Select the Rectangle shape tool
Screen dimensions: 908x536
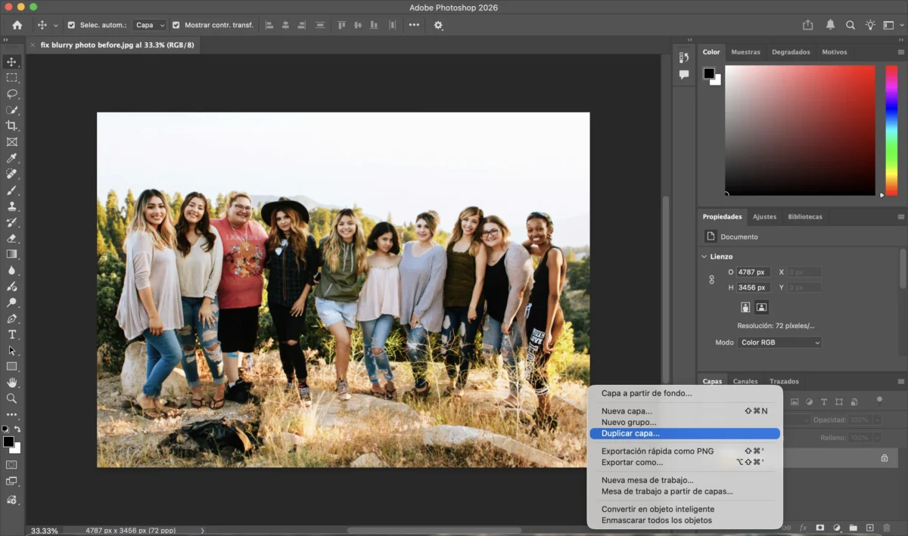point(11,367)
